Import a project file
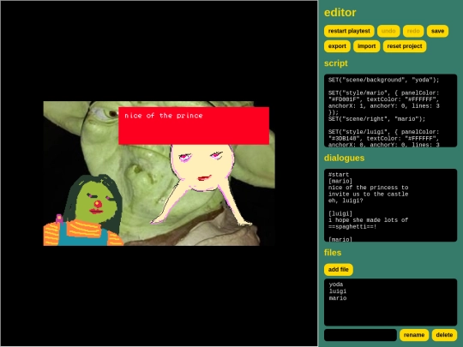Screen dimensions: 463x347 click(x=366, y=46)
